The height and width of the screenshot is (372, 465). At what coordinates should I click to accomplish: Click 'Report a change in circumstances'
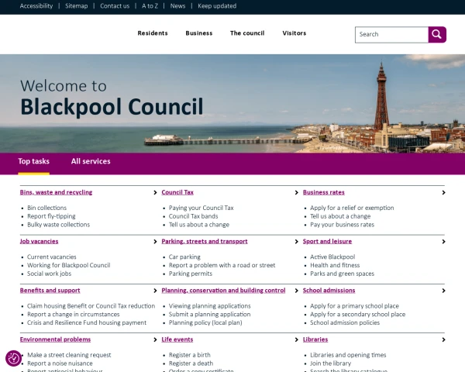(74, 314)
